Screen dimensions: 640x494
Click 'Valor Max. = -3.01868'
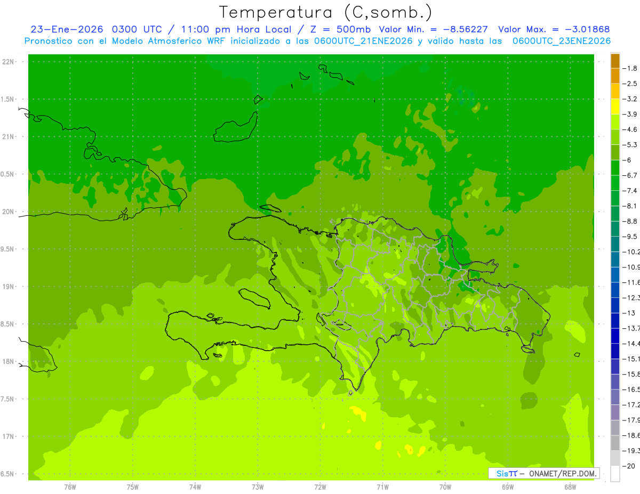tap(554, 29)
